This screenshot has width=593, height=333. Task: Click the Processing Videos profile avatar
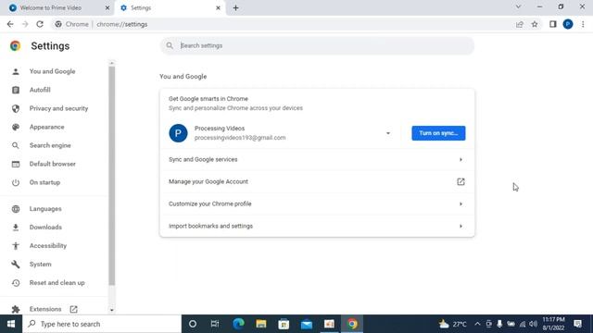(178, 133)
